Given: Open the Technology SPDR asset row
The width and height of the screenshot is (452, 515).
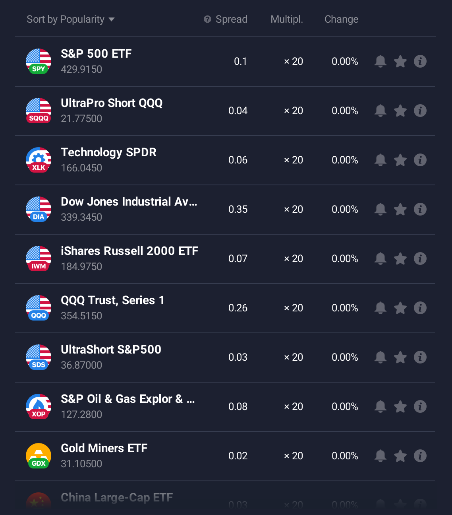Looking at the screenshot, I should coord(108,152).
